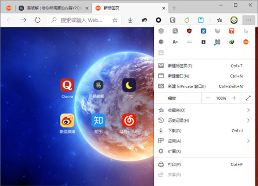Close the 新标签页 tab

click(x=164, y=8)
